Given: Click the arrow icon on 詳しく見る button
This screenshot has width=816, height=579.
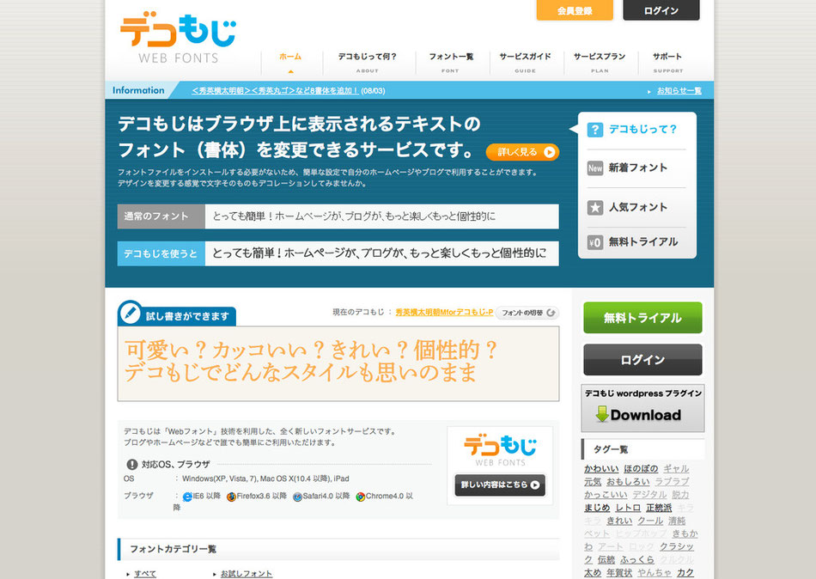Looking at the screenshot, I should point(549,152).
